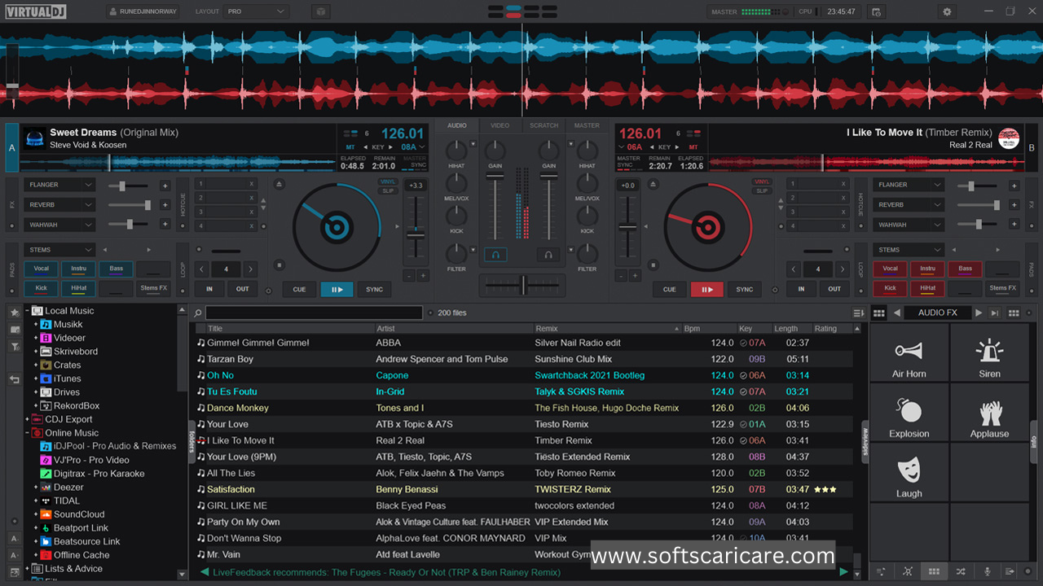Switch to the SCRATCH mixer tab
The image size is (1043, 586).
(544, 125)
